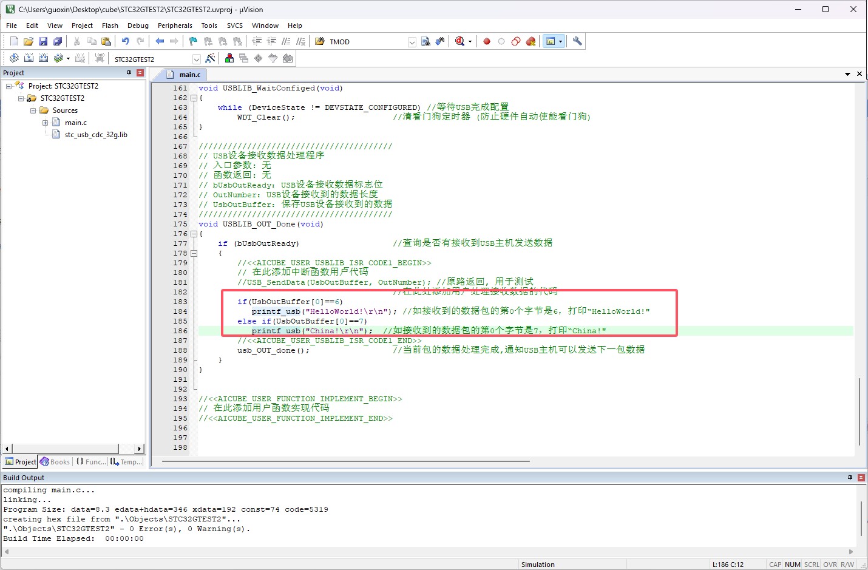Close the main.c editor tab

[860, 74]
